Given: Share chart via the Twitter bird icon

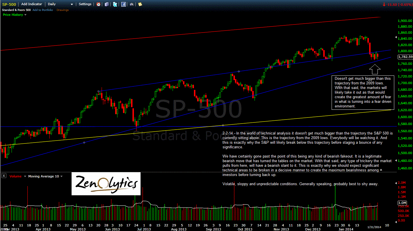Looking at the screenshot, I should pyautogui.click(x=115, y=4).
